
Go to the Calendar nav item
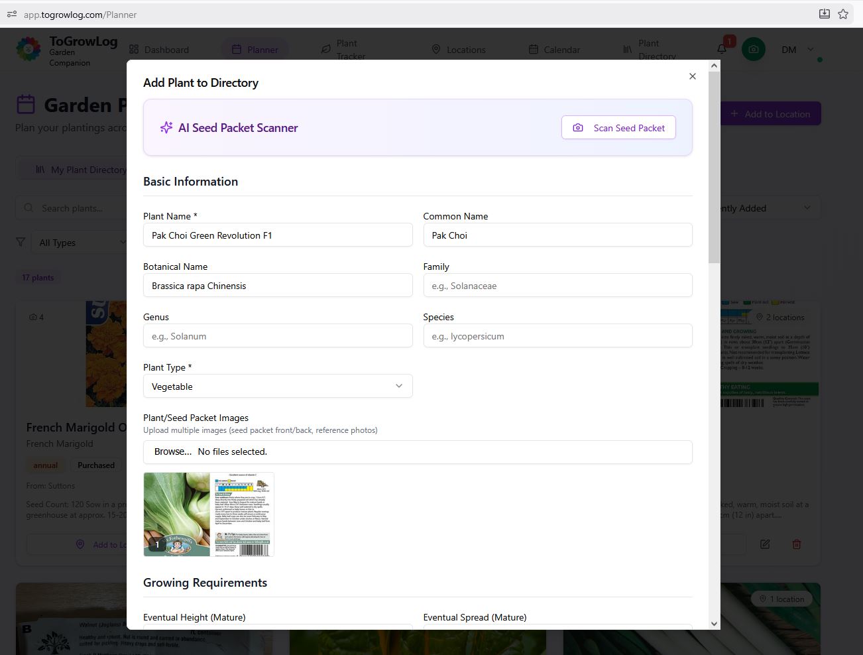coord(554,50)
